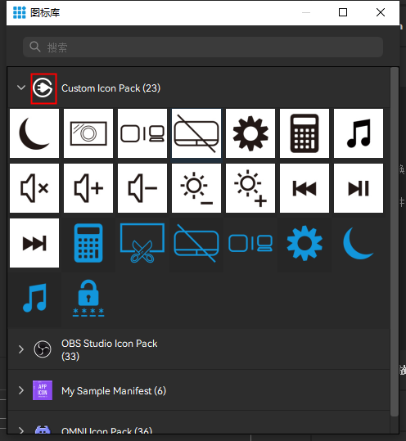Image resolution: width=406 pixels, height=441 pixels.
Task: Pick the play/pause icon
Action: [359, 188]
